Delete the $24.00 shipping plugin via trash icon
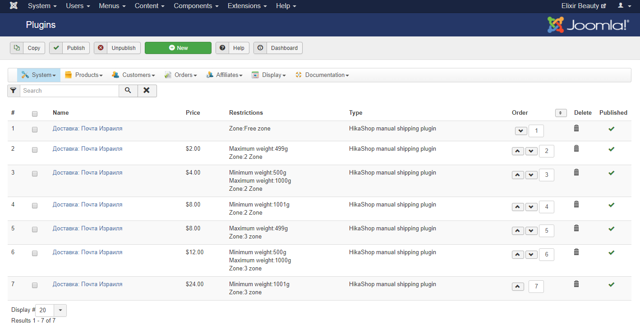This screenshot has width=640, height=328. pyautogui.click(x=576, y=284)
